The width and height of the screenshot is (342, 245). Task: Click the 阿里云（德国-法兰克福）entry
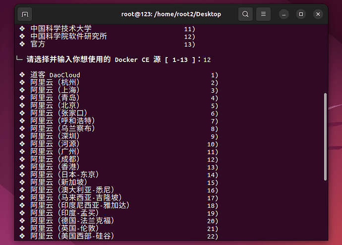point(72,221)
